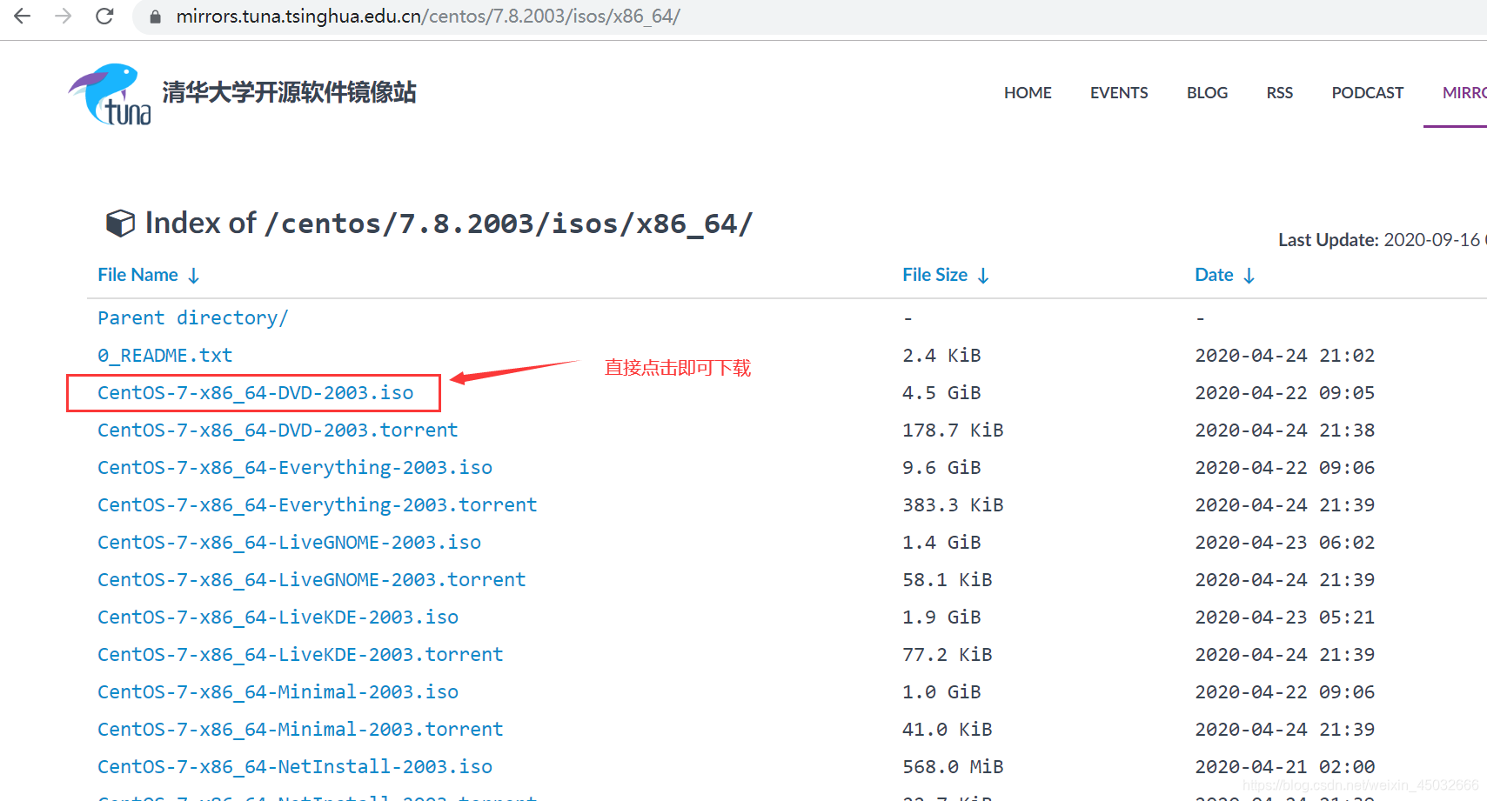1487x801 pixels.
Task: Download the LiveGNOME-2003.torrent file
Action: pos(311,580)
